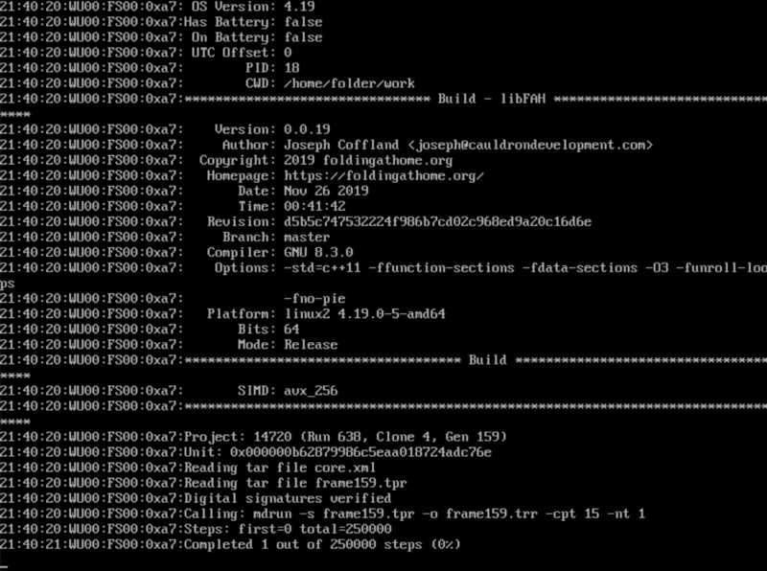Click the Date: Nov 26 2019 value
This screenshot has width=767, height=571.
pos(326,191)
